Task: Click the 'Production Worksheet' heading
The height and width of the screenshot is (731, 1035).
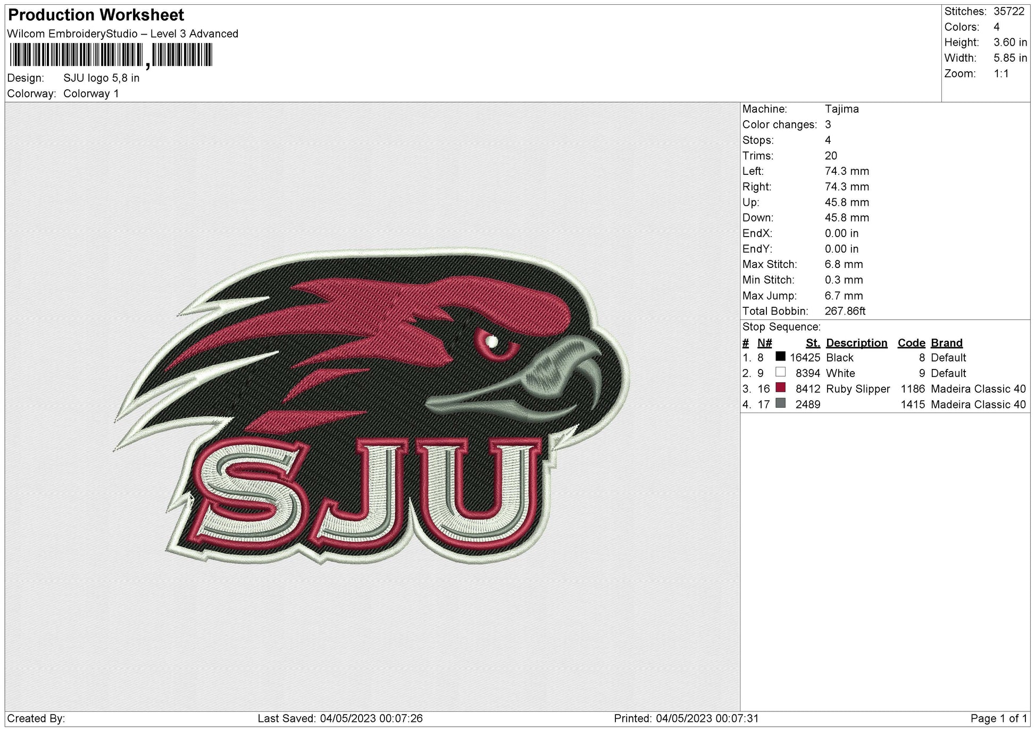Action: pyautogui.click(x=96, y=15)
